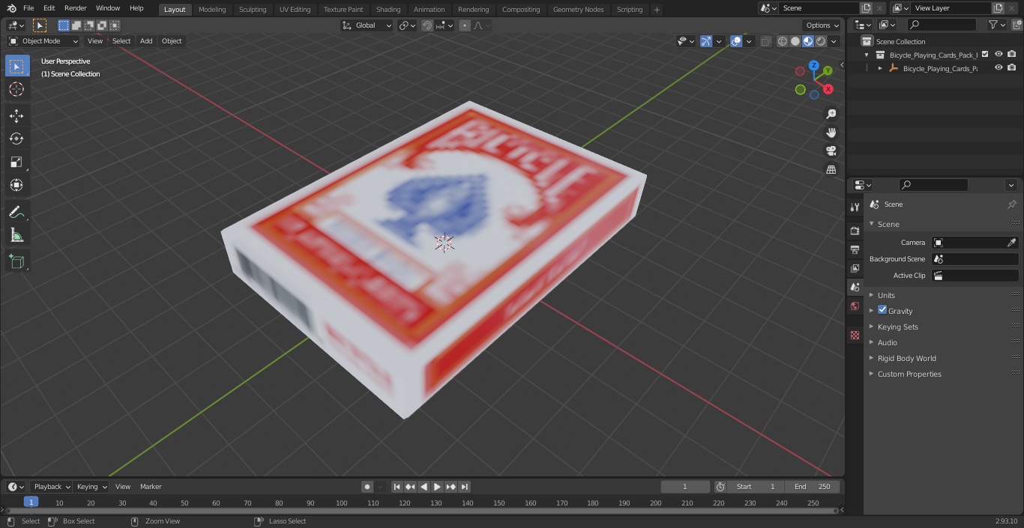
Task: Activate the Transform tool
Action: (x=16, y=185)
